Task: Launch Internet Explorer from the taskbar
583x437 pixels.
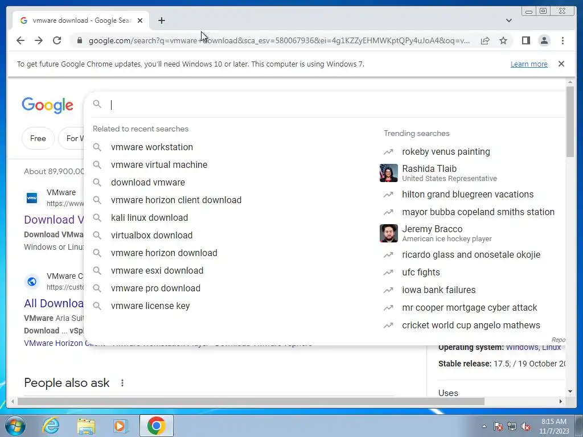Action: pos(51,426)
